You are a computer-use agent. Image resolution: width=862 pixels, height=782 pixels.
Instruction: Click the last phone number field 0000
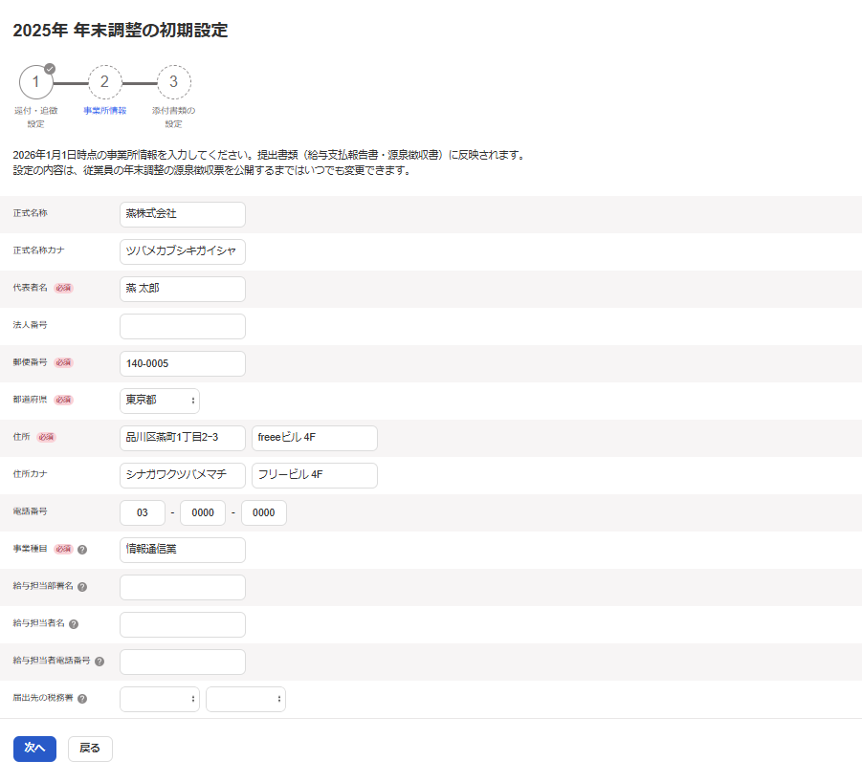264,512
